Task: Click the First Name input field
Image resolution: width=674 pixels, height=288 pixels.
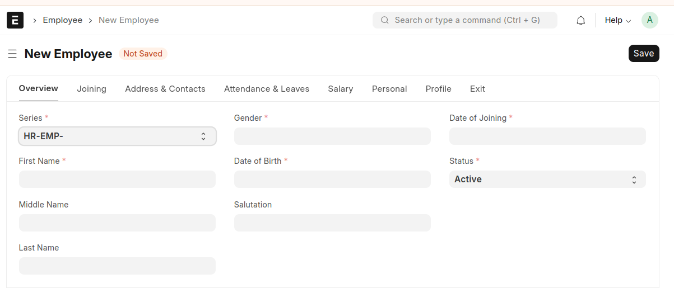Action: click(x=117, y=180)
